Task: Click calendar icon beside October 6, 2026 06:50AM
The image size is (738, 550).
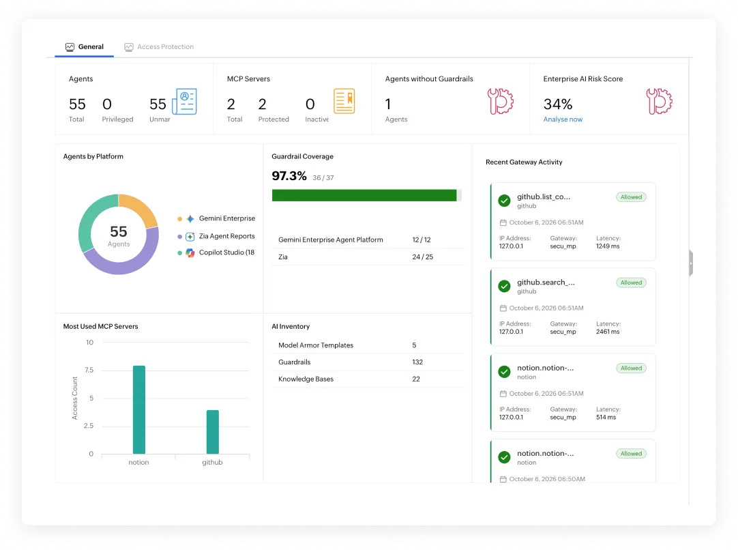Action: 503,479
